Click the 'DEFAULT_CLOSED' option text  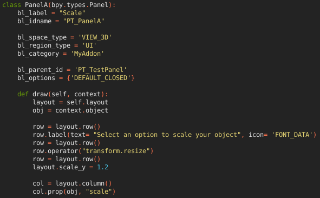(101, 78)
